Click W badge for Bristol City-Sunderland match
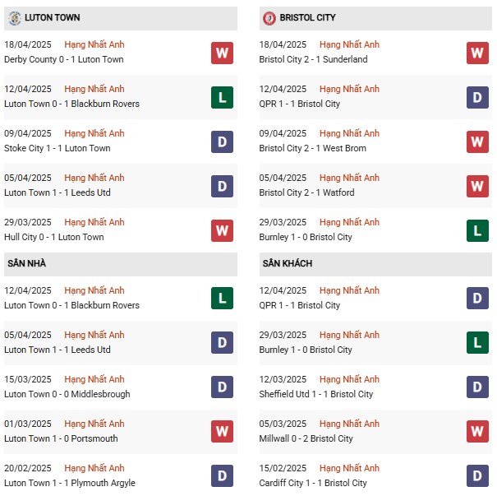This screenshot has height=496, width=497. (477, 53)
